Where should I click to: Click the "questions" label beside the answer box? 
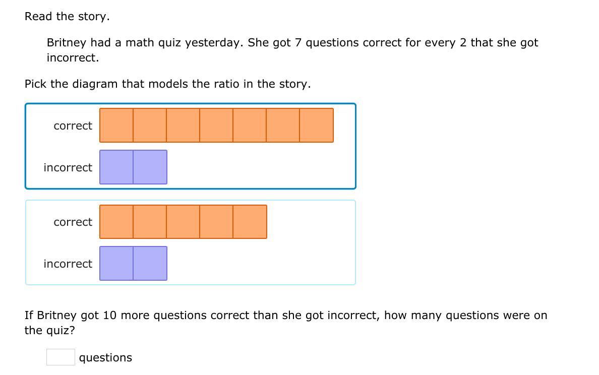105,358
